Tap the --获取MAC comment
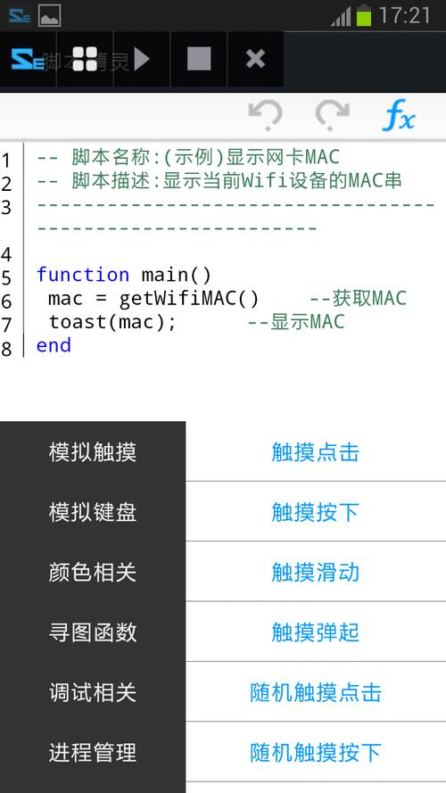This screenshot has height=793, width=446. point(358,299)
